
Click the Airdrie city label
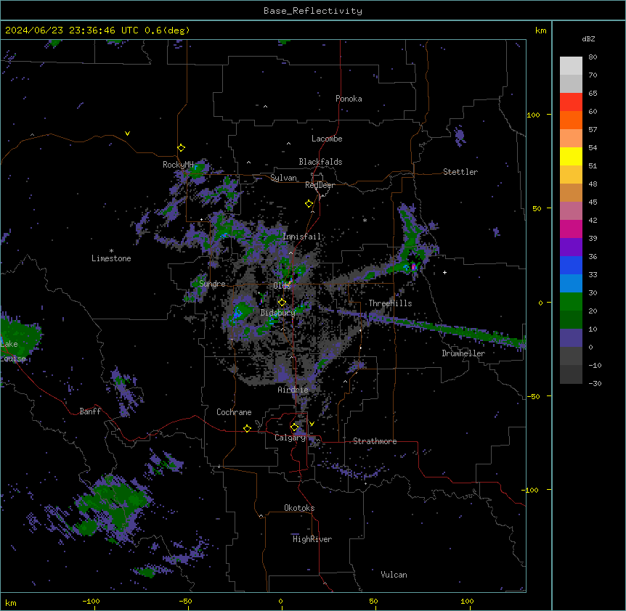[x=293, y=390]
